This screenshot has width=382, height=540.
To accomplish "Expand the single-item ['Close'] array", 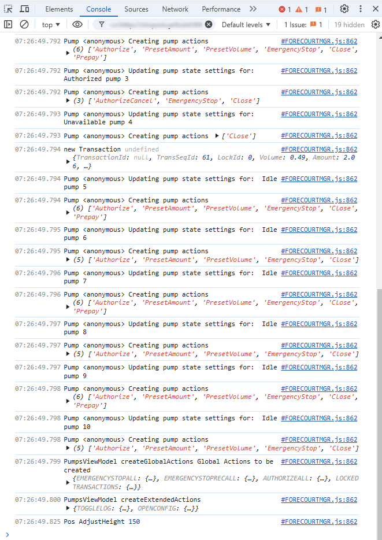I will click(217, 136).
